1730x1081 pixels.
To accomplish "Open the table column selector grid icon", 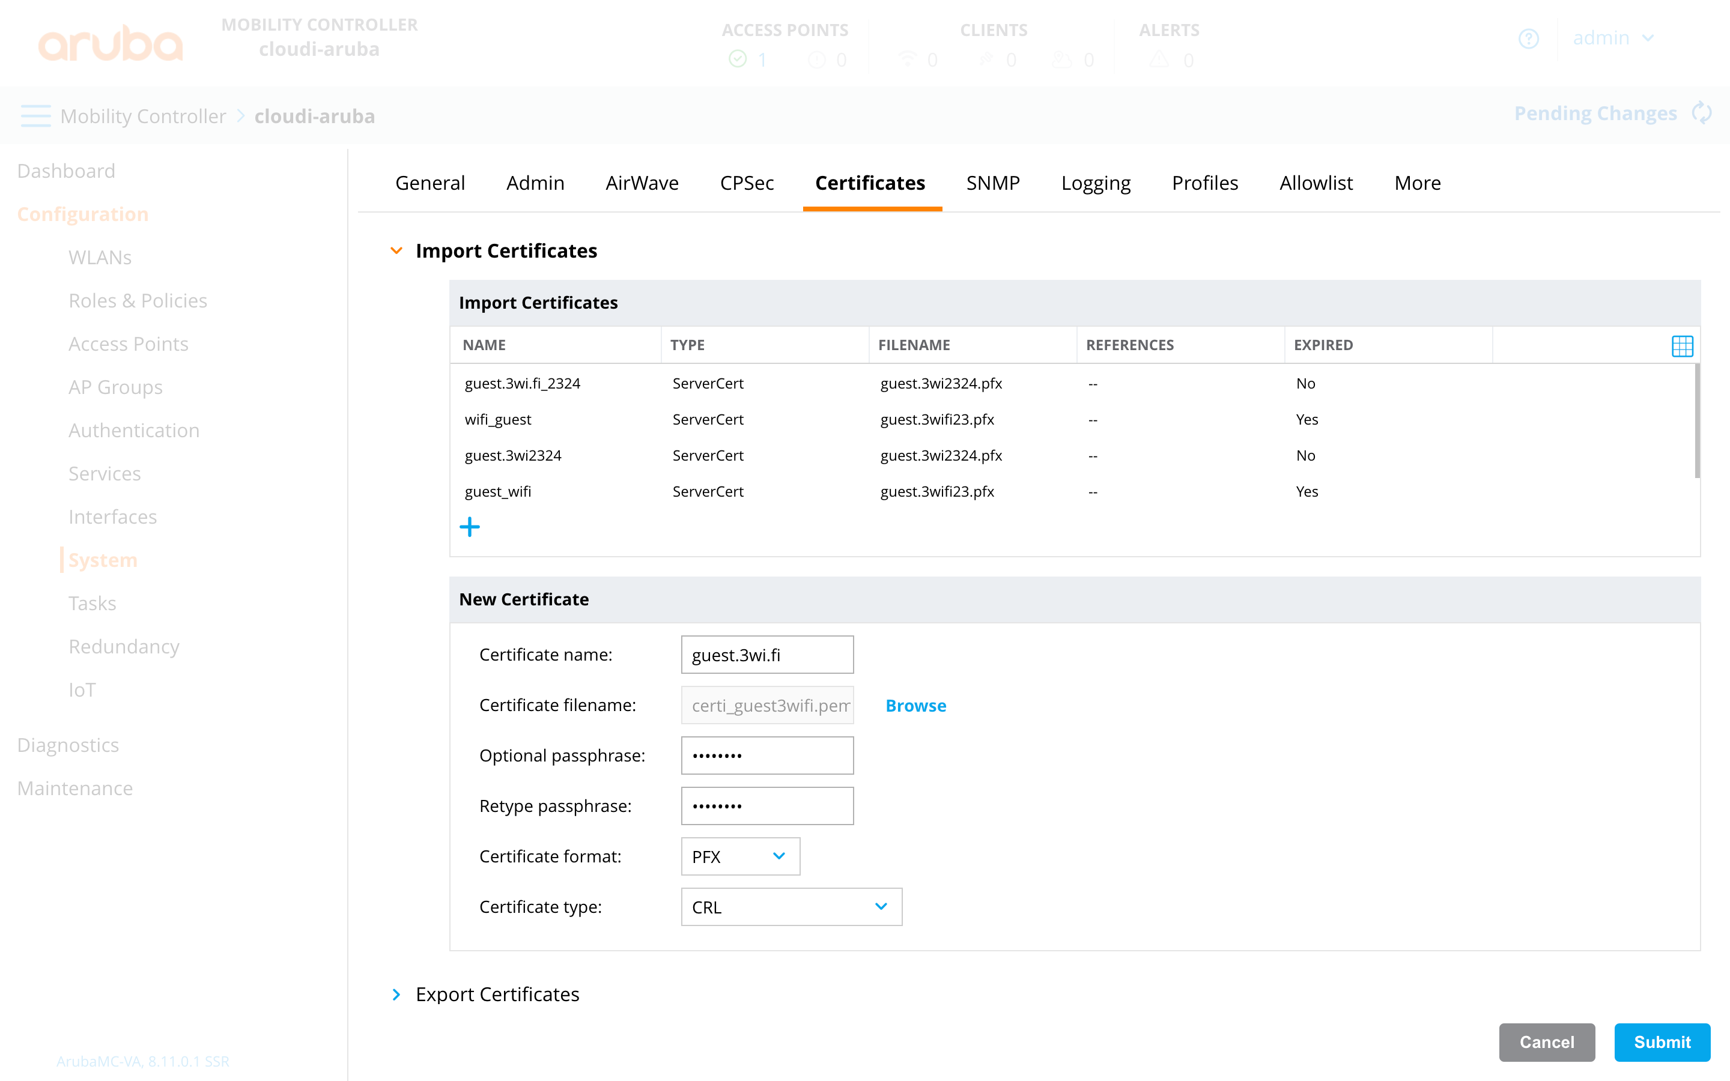I will 1683,346.
